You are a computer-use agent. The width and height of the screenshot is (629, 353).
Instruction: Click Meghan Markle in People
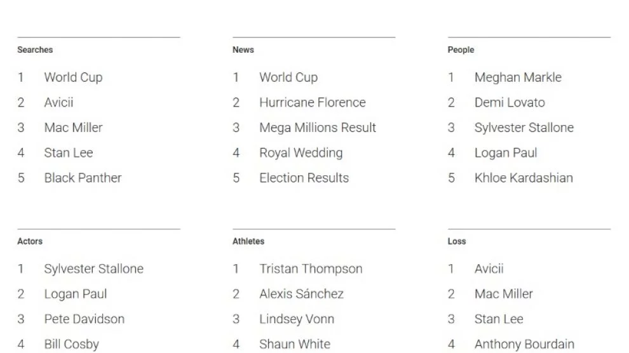coord(518,77)
